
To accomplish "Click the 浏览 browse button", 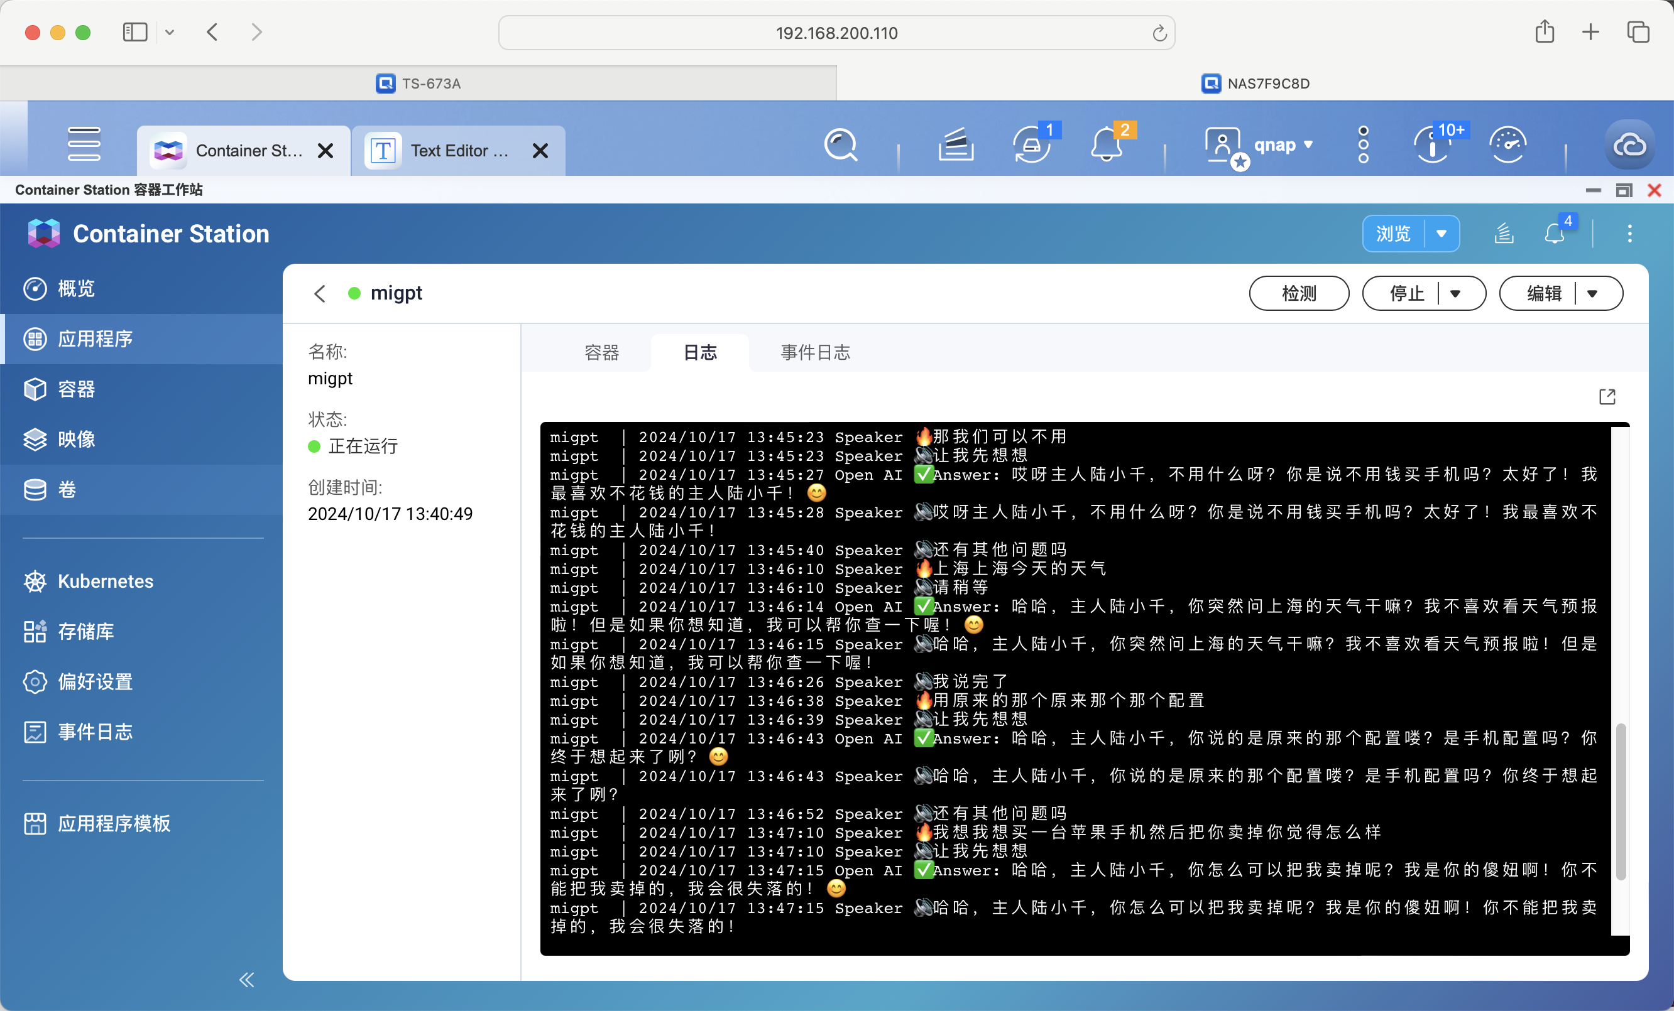I will [1393, 234].
